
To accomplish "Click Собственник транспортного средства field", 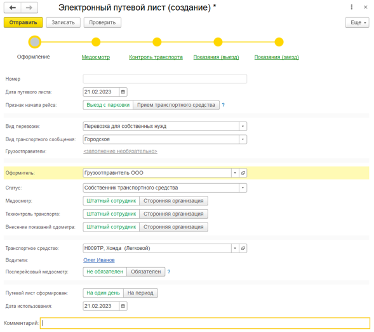I will tap(161, 188).
